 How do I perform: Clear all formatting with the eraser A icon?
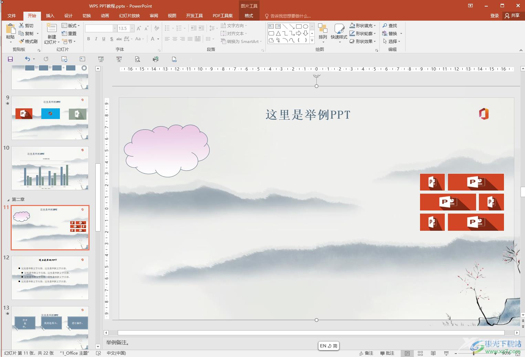pyautogui.click(x=157, y=29)
